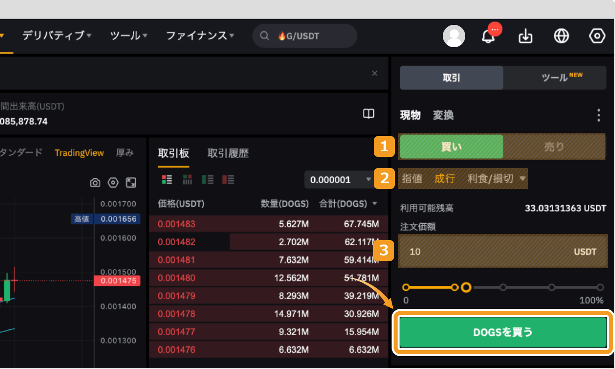Expand the デリバティブ menu
The height and width of the screenshot is (369, 615).
coord(57,36)
